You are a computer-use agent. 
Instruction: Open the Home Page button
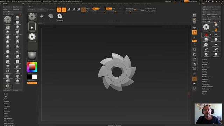point(31,10)
